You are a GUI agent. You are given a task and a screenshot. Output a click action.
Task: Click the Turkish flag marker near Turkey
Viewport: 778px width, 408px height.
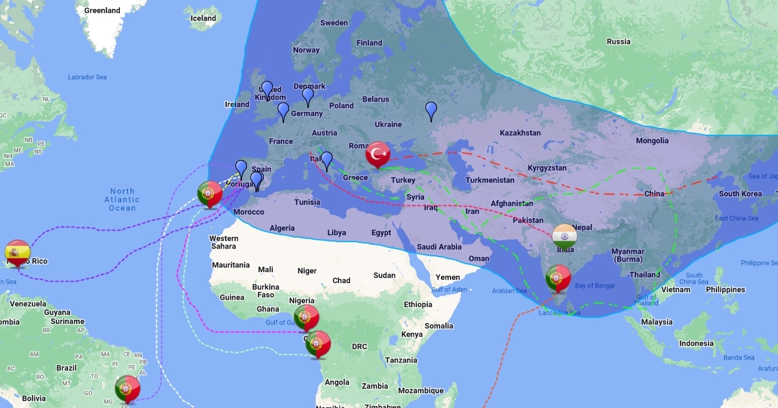(377, 155)
